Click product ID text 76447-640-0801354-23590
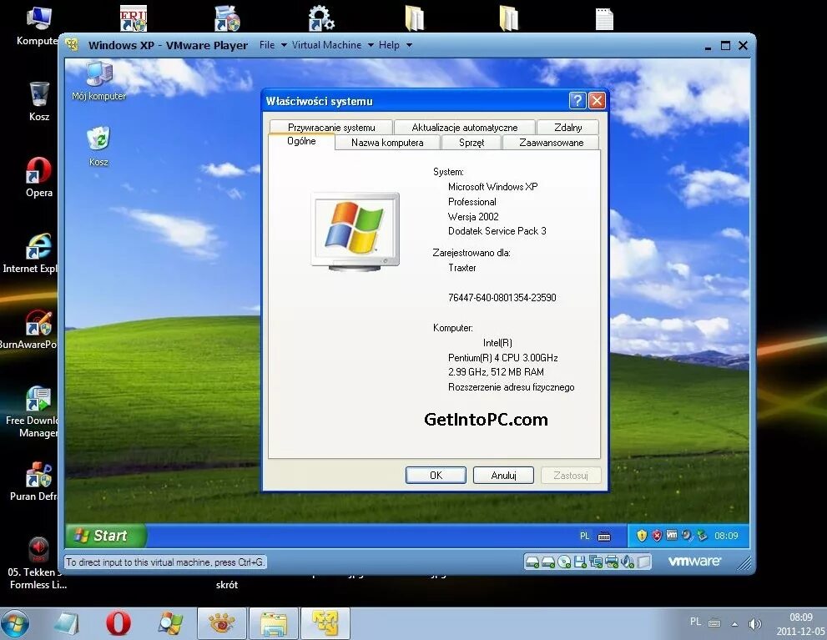Image resolution: width=827 pixels, height=640 pixels. [x=502, y=297]
